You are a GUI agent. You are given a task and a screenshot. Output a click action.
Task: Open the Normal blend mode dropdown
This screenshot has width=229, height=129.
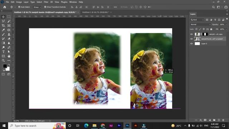tap(200, 24)
